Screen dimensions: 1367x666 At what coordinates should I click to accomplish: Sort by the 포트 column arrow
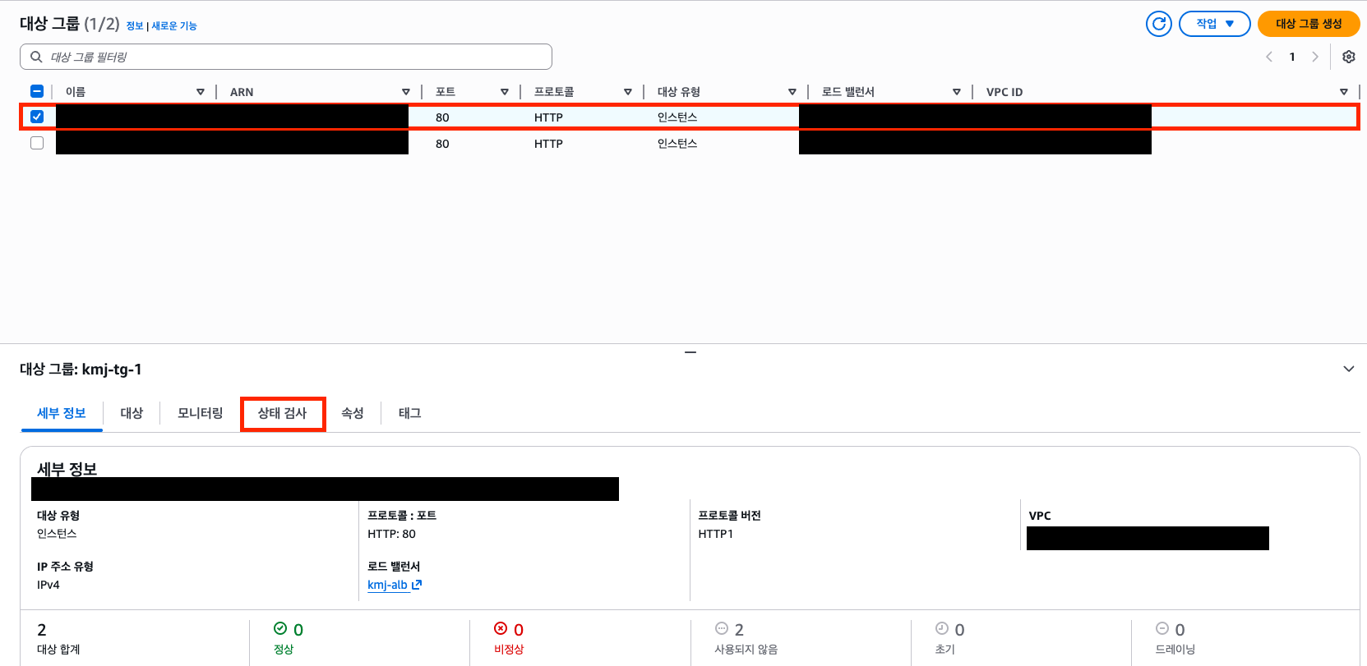tap(504, 92)
